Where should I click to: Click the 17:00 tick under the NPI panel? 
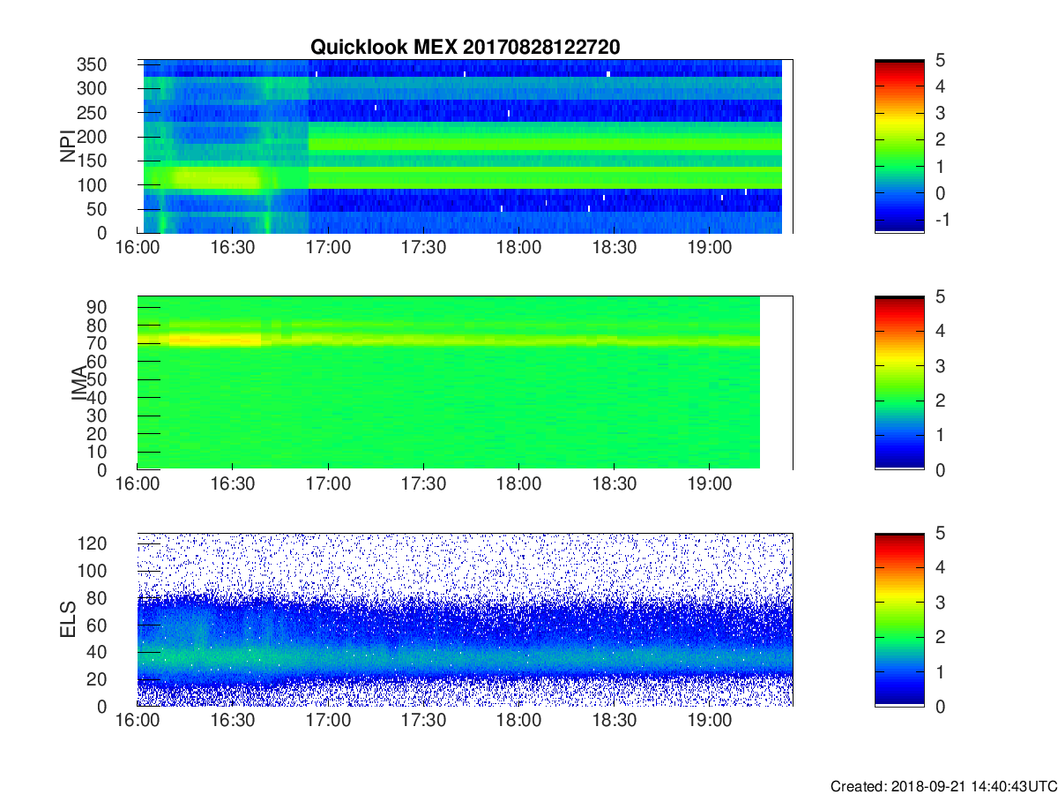click(328, 247)
